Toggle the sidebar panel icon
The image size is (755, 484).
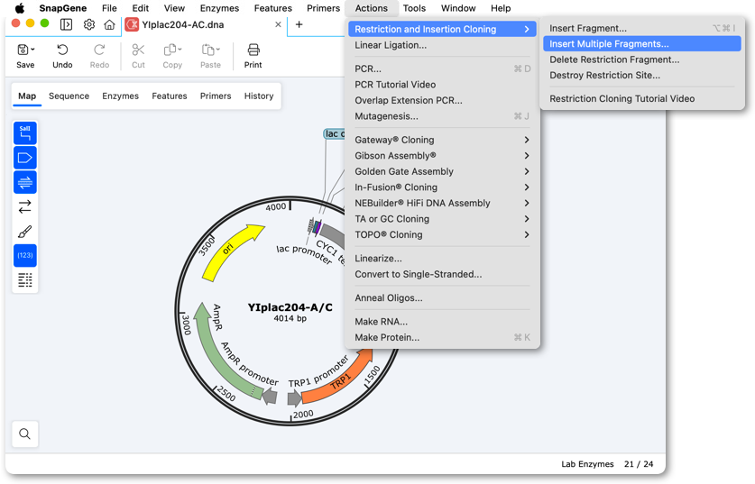coord(67,24)
